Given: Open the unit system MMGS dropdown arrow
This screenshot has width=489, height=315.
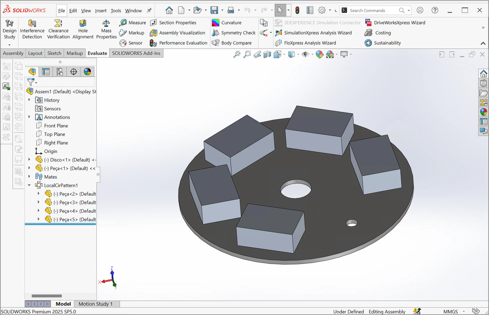Looking at the screenshot, I should click(x=464, y=312).
